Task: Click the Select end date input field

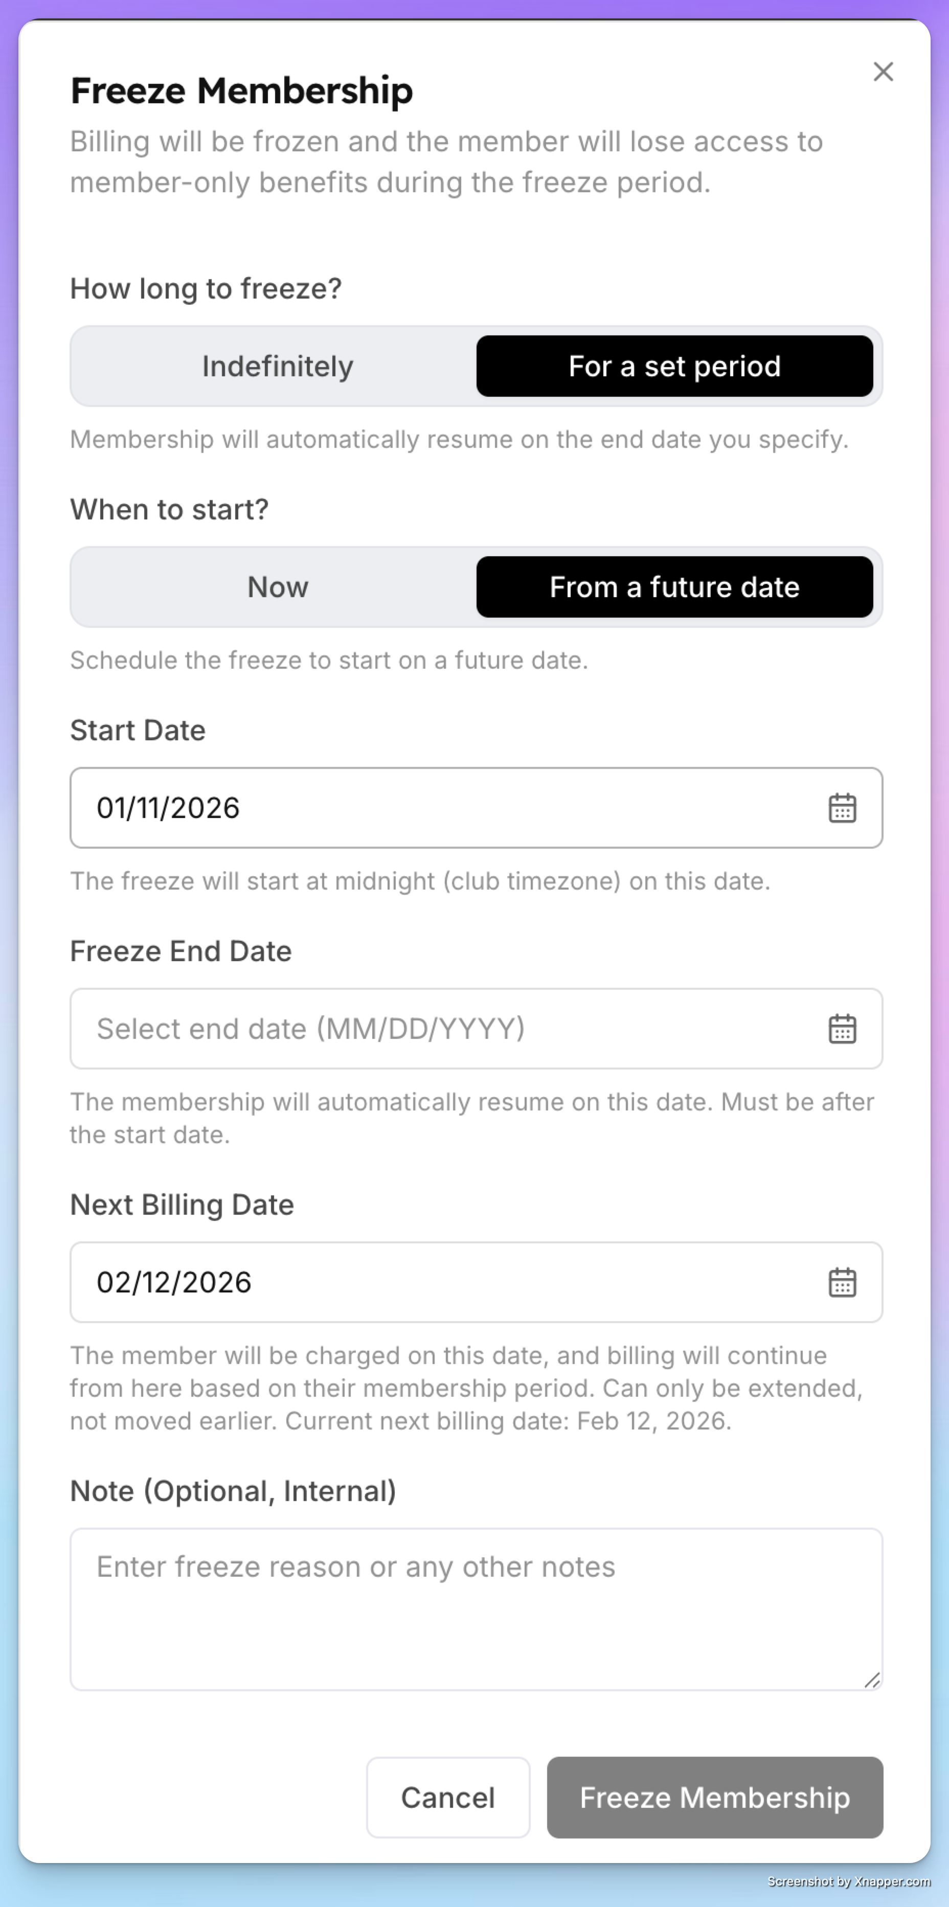Action: click(476, 1028)
